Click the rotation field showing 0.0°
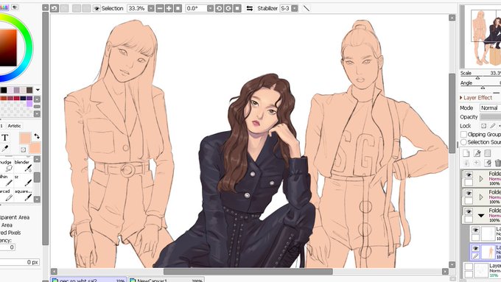The width and height of the screenshot is (501, 282). tap(196, 9)
